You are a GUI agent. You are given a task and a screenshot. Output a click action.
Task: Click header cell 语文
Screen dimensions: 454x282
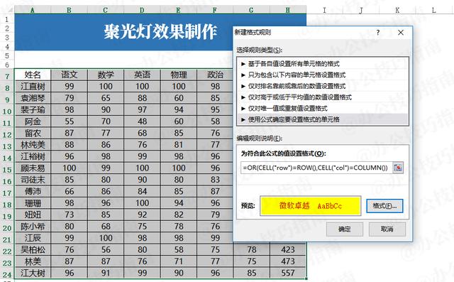point(70,75)
